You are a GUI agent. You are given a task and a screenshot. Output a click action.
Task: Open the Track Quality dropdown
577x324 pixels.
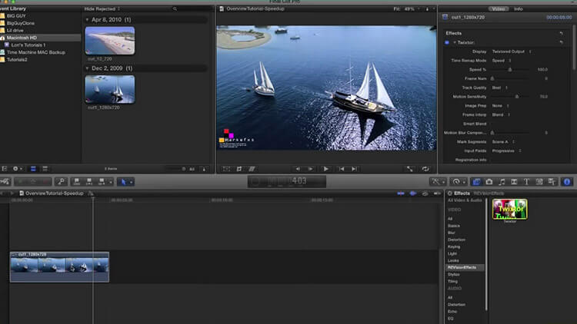pos(500,88)
